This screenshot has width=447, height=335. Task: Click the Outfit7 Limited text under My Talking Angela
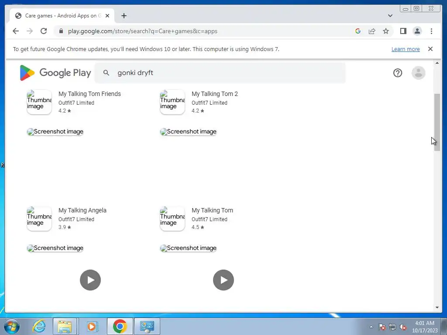[x=76, y=219]
